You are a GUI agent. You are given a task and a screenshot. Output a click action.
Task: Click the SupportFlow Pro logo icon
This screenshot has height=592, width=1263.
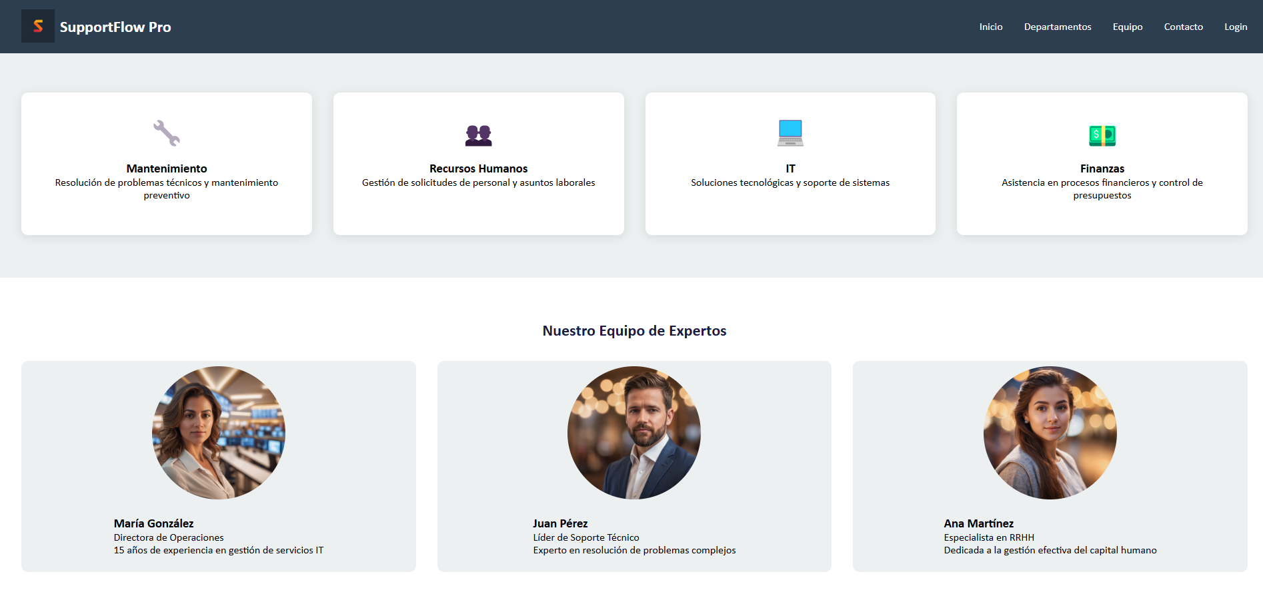(x=38, y=26)
